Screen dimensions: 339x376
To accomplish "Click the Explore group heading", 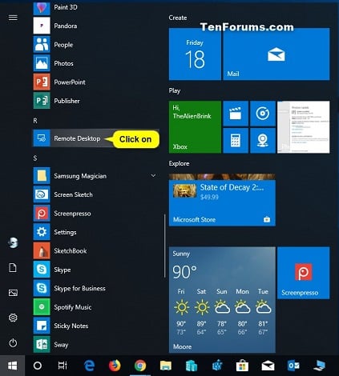I will pos(179,163).
